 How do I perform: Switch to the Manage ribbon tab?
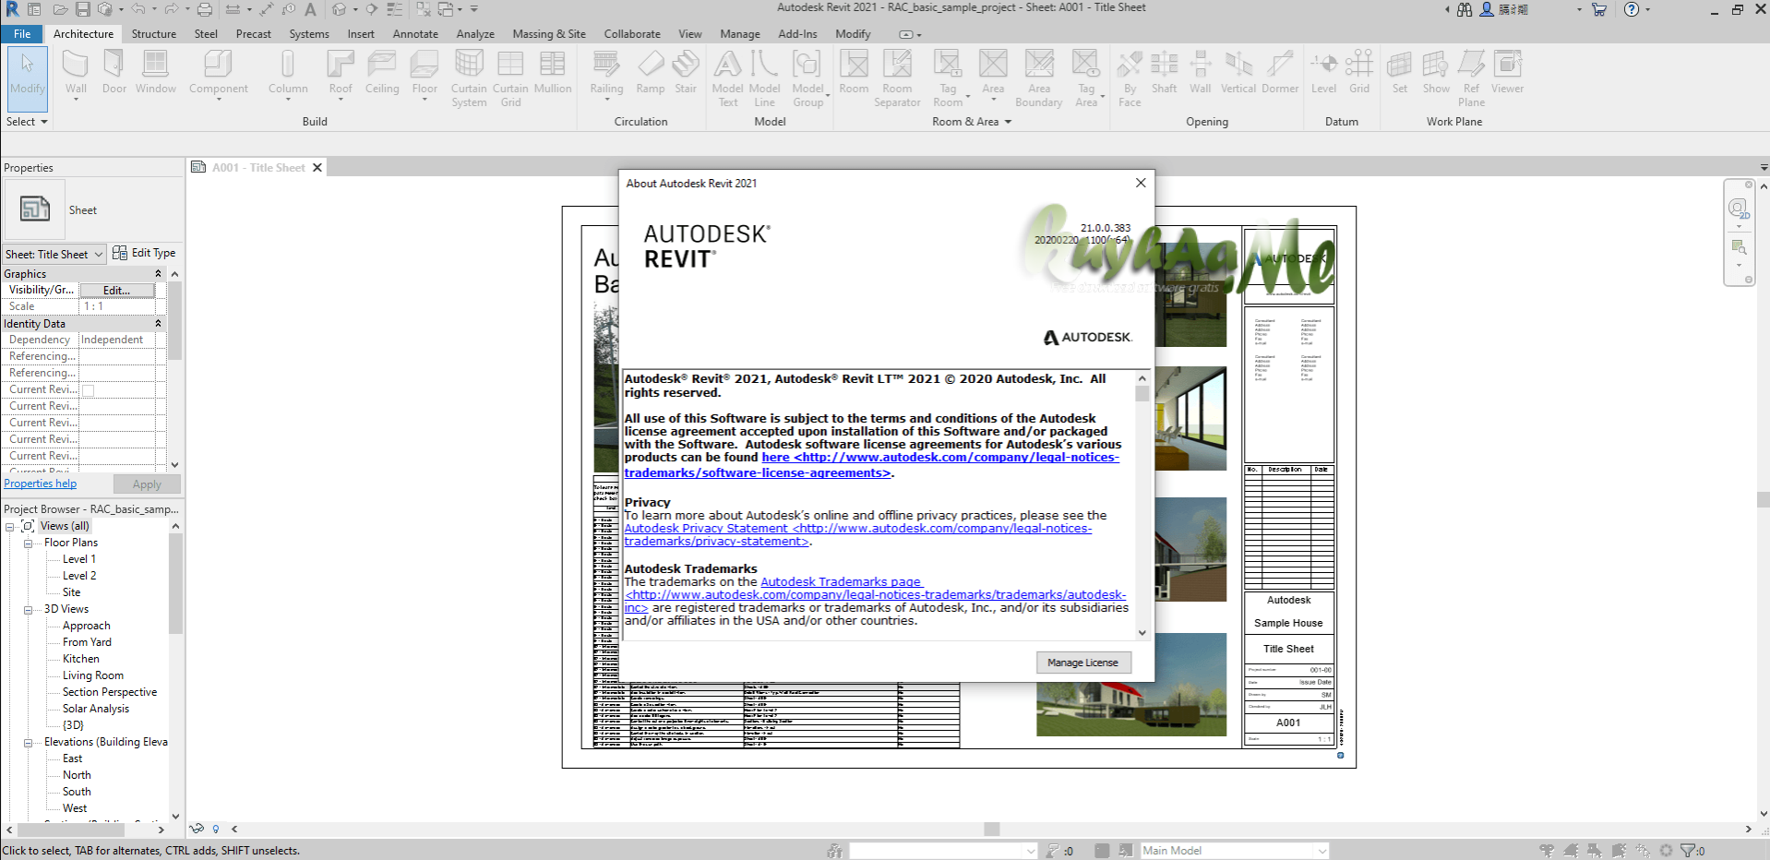pyautogui.click(x=740, y=34)
